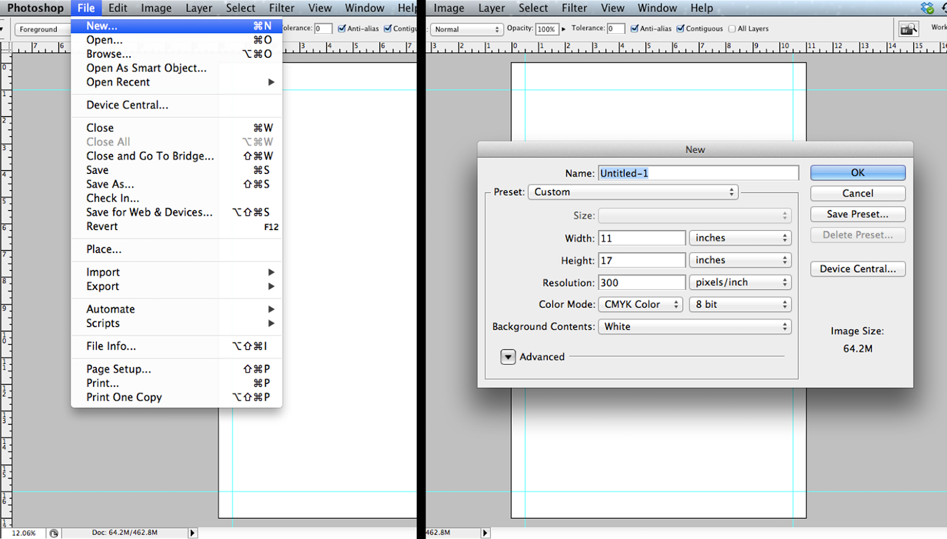The height and width of the screenshot is (539, 947).
Task: Expand the Advanced section in New dialog
Action: click(508, 357)
